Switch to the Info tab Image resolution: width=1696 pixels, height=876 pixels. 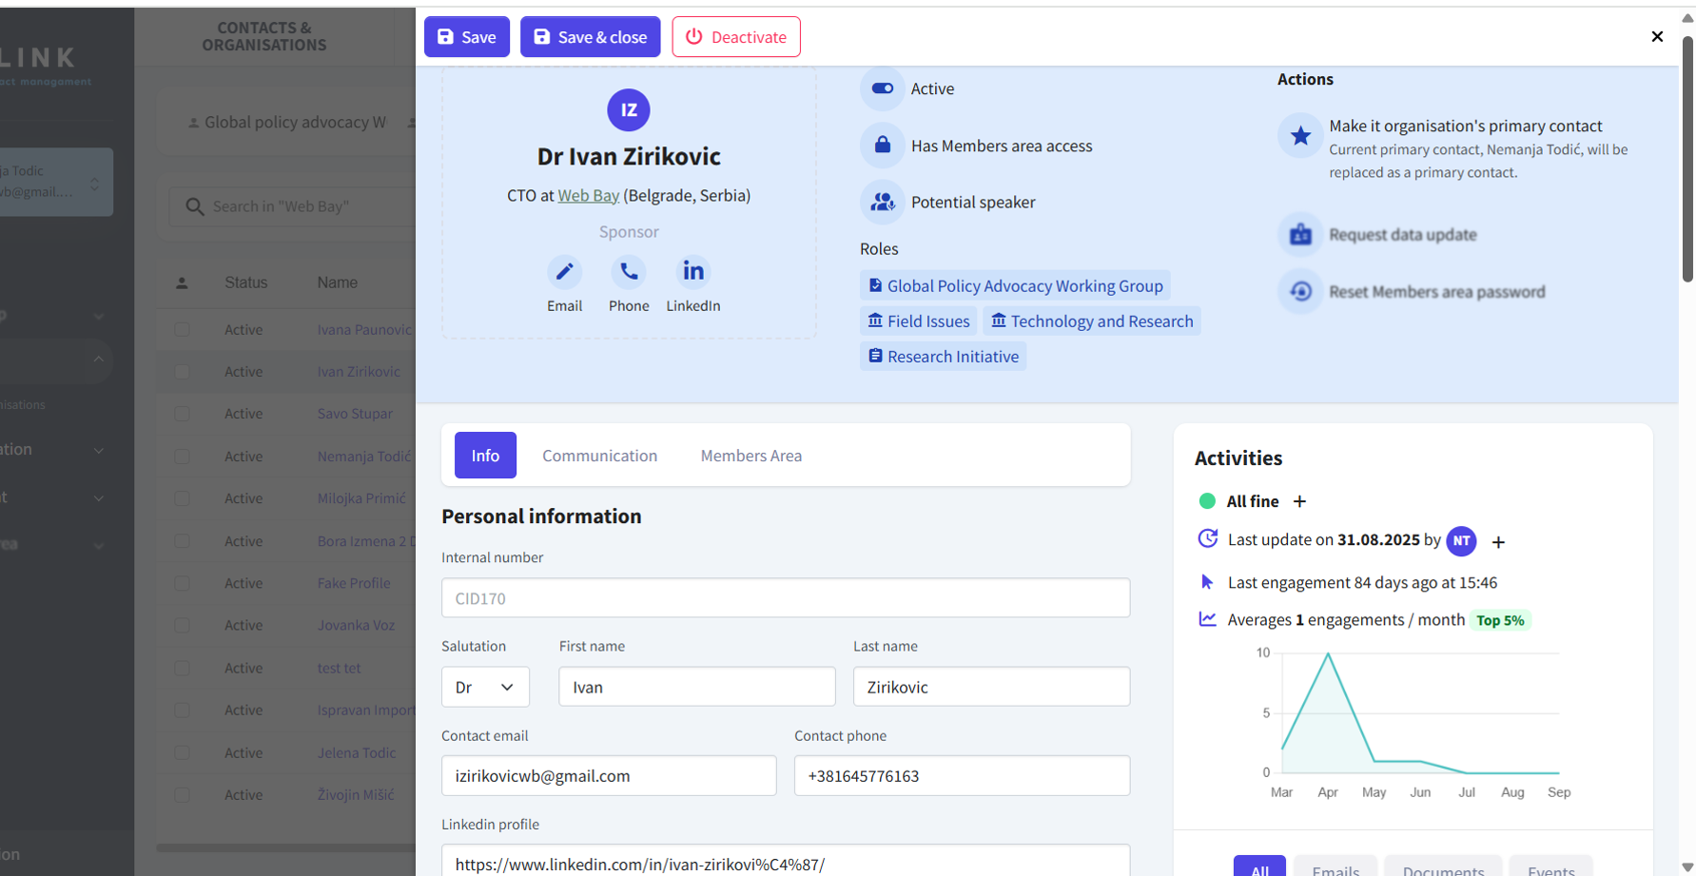(485, 456)
